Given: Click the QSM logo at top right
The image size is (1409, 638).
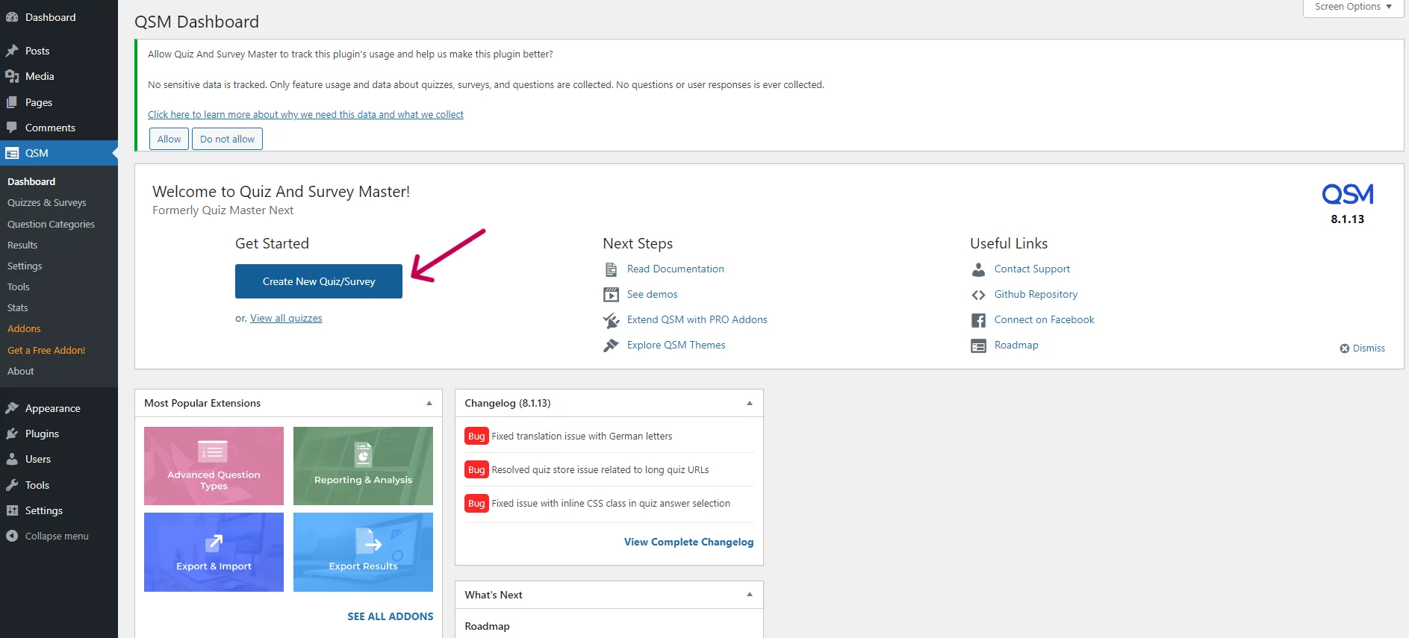Looking at the screenshot, I should pos(1347,195).
